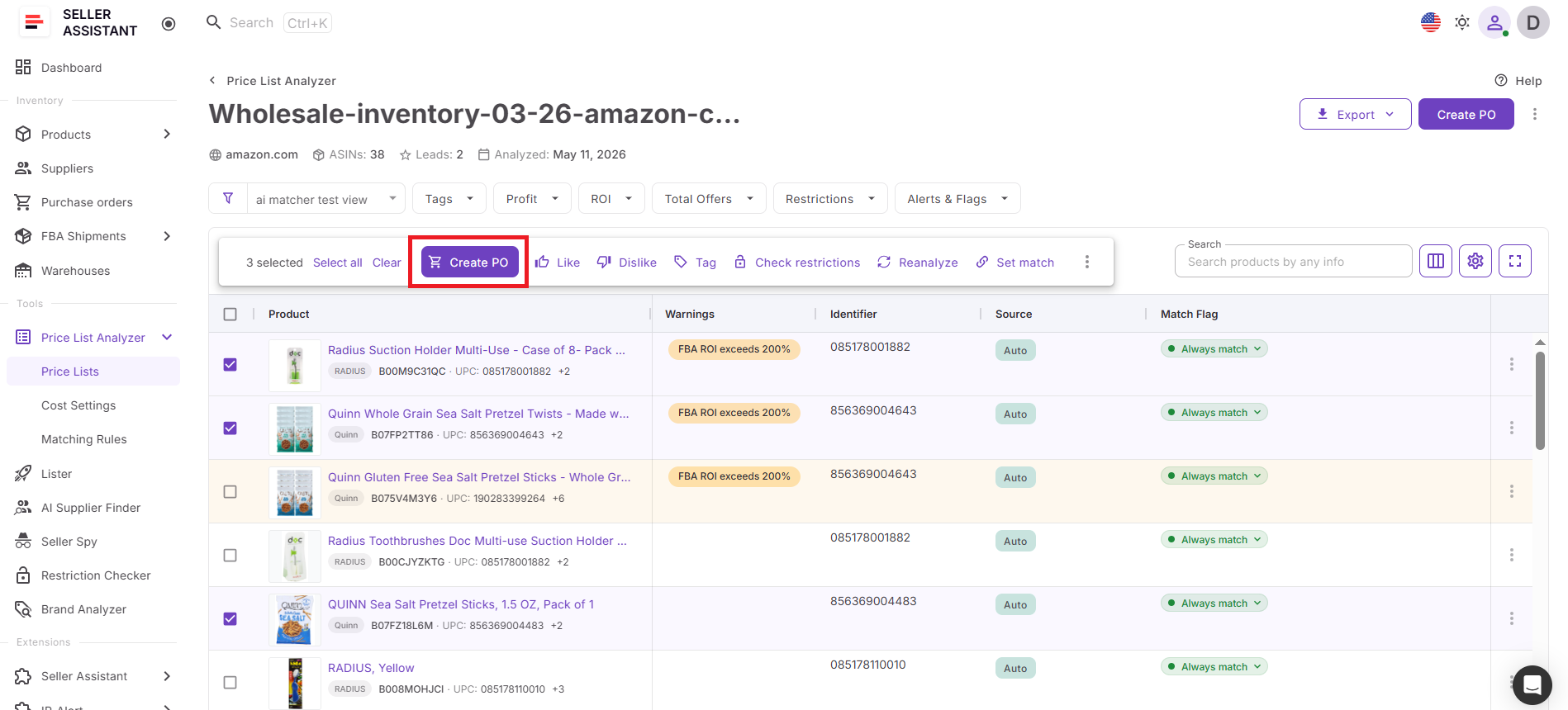Image resolution: width=1568 pixels, height=710 pixels.
Task: Open more bulk actions three-dot menu
Action: point(1087,262)
